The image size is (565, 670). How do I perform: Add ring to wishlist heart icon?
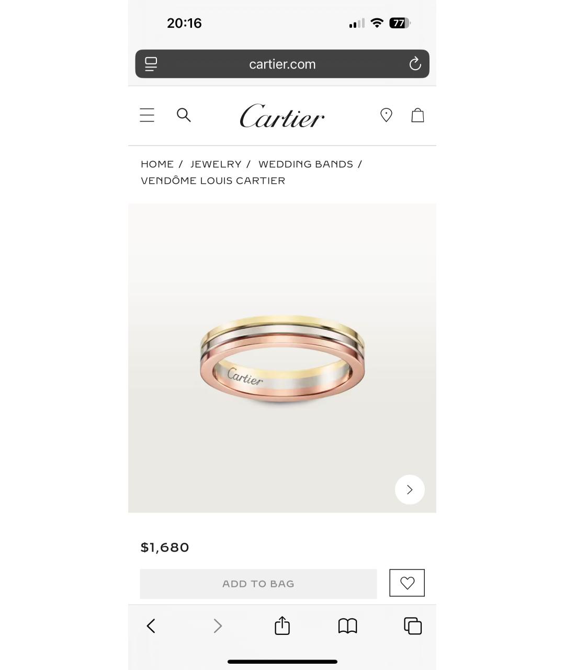[407, 583]
